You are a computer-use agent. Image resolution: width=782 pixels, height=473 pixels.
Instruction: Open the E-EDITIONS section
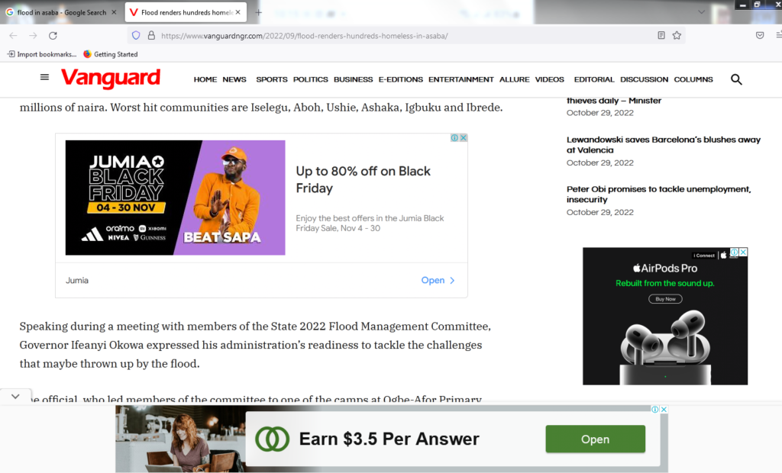click(x=400, y=79)
